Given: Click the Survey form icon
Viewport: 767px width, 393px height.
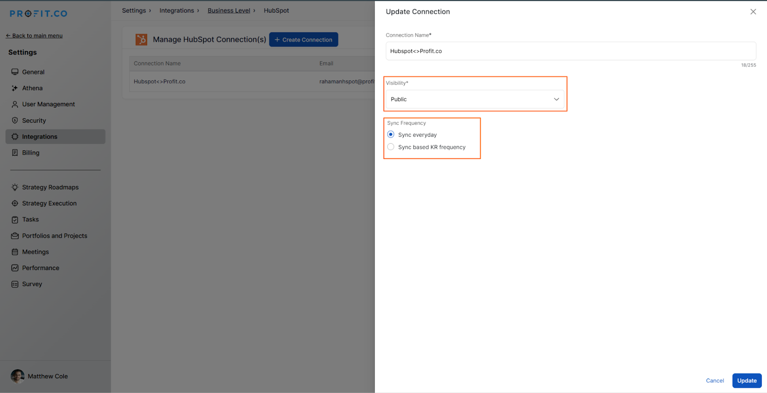Looking at the screenshot, I should (15, 284).
